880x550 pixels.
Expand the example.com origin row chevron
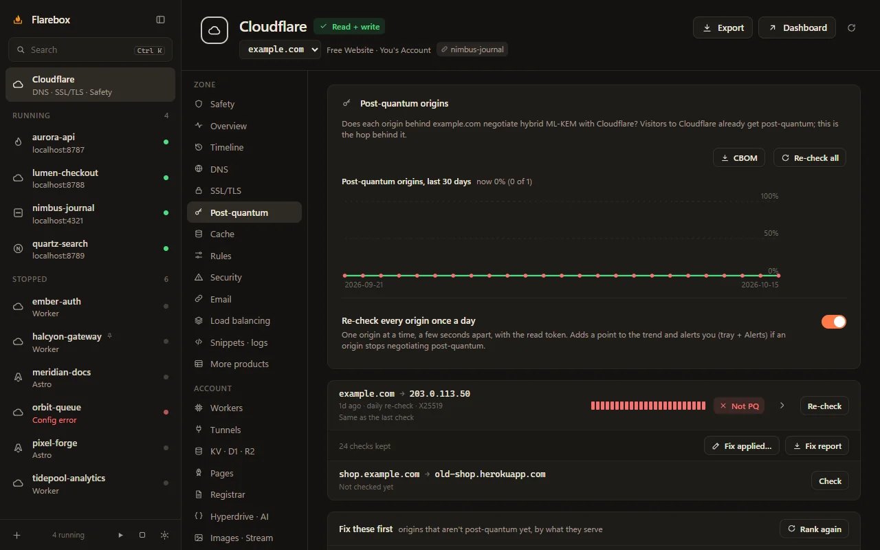click(x=782, y=406)
